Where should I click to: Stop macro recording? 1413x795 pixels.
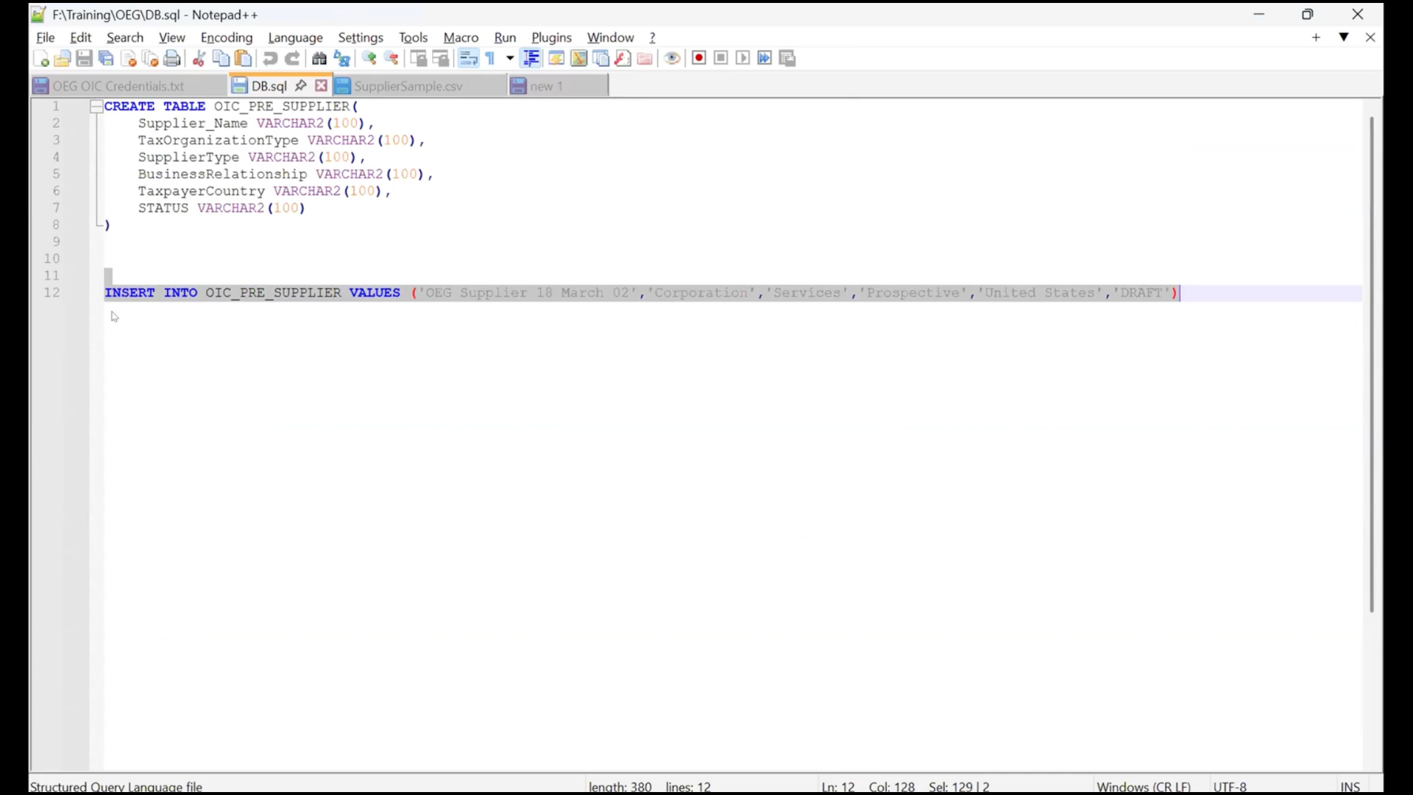pyautogui.click(x=720, y=58)
